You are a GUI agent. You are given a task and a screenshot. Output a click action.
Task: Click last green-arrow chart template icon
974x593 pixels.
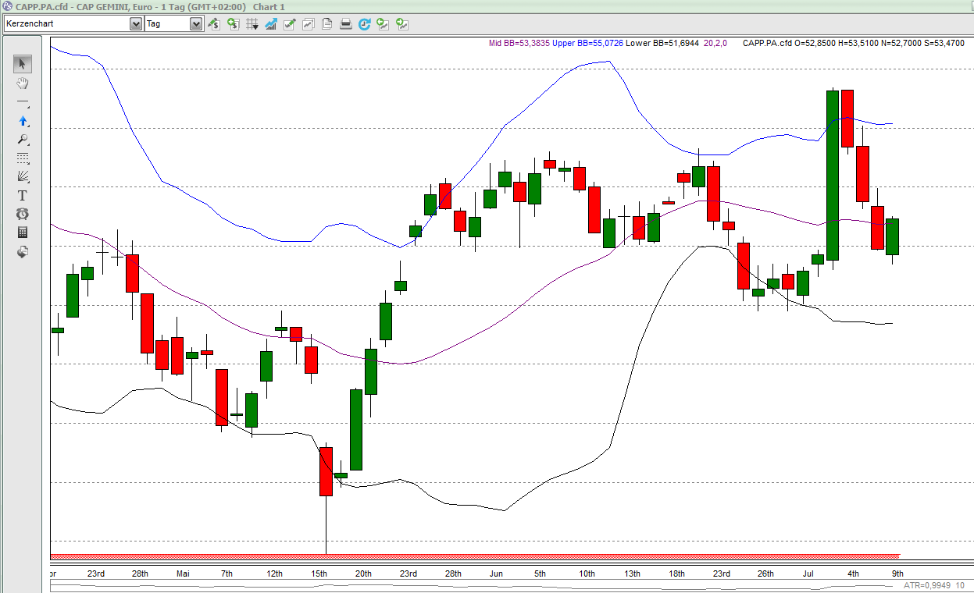click(402, 24)
